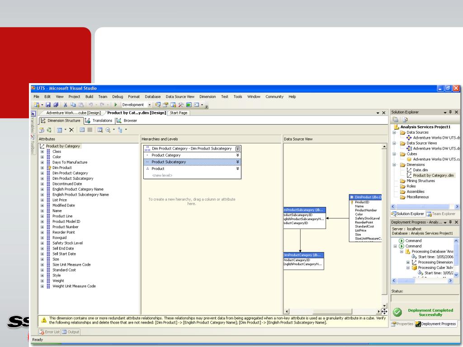Expand the Weight Unit Measure Code attribute
Screen dimensions: 463x347
pyautogui.click(x=42, y=286)
